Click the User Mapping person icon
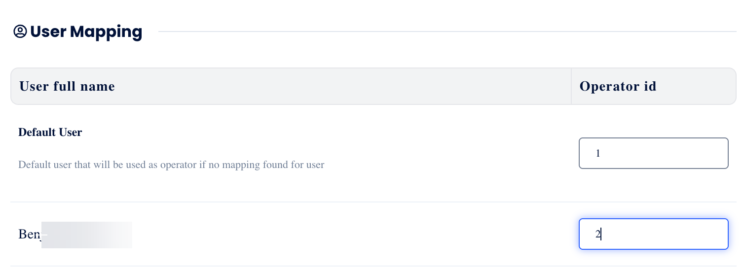 coord(20,32)
